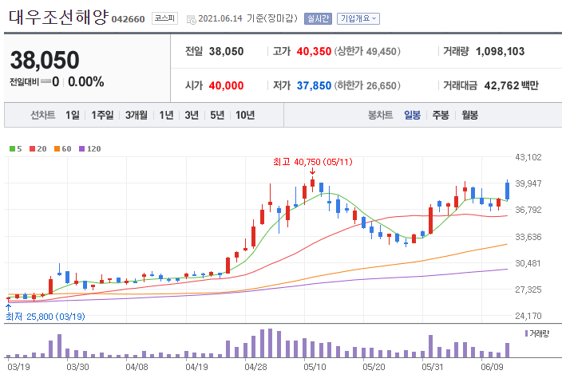The width and height of the screenshot is (562, 390).
Task: Switch to 월봉 monthly candle chart
Action: pyautogui.click(x=469, y=115)
